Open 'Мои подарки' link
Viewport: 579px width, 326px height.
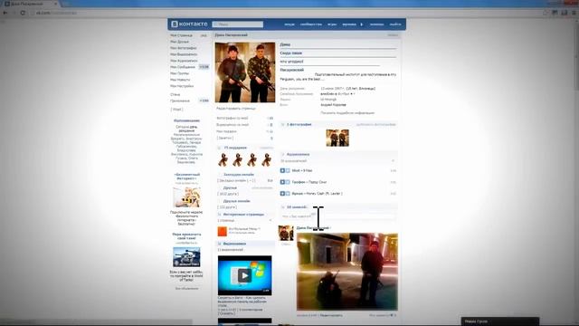click(x=226, y=131)
